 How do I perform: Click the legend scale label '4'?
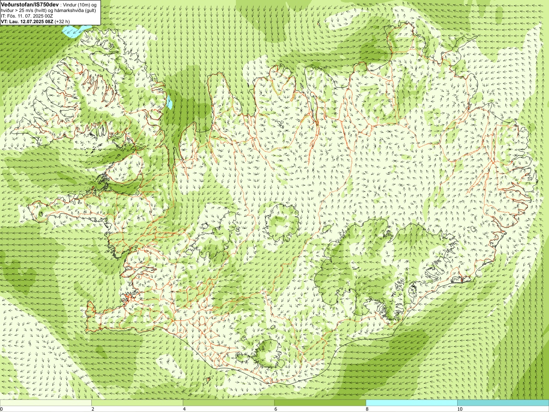[x=184, y=409]
